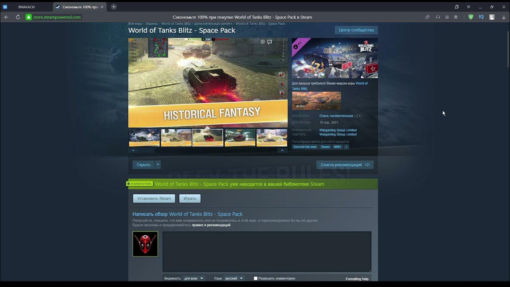Open Видимость dropdown set to для всех
The width and height of the screenshot is (510, 287).
coord(194,278)
